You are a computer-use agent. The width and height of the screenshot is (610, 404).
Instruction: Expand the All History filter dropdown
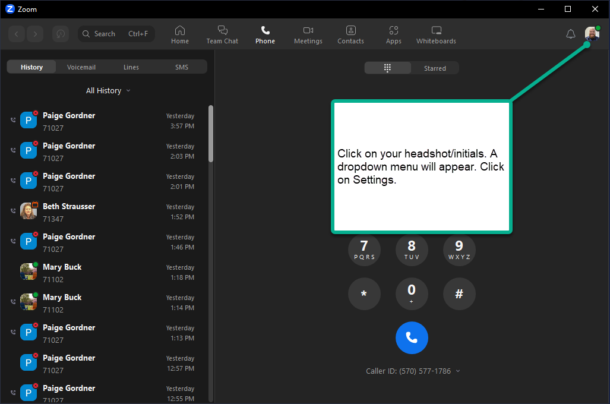click(108, 91)
